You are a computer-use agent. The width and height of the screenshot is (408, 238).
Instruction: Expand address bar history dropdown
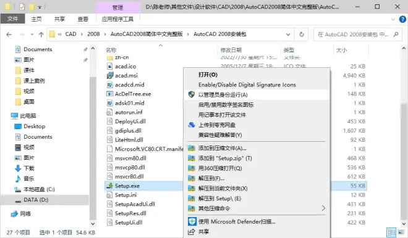[x=288, y=35]
